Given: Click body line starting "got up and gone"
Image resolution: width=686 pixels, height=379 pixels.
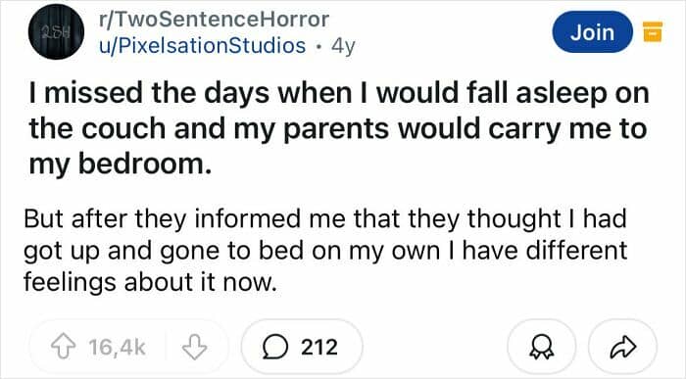Looking at the screenshot, I should [325, 251].
